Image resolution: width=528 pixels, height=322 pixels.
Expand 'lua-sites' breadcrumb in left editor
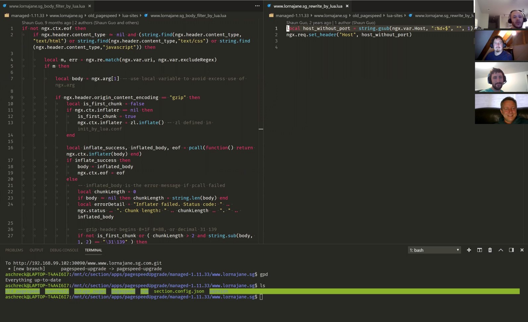click(130, 16)
